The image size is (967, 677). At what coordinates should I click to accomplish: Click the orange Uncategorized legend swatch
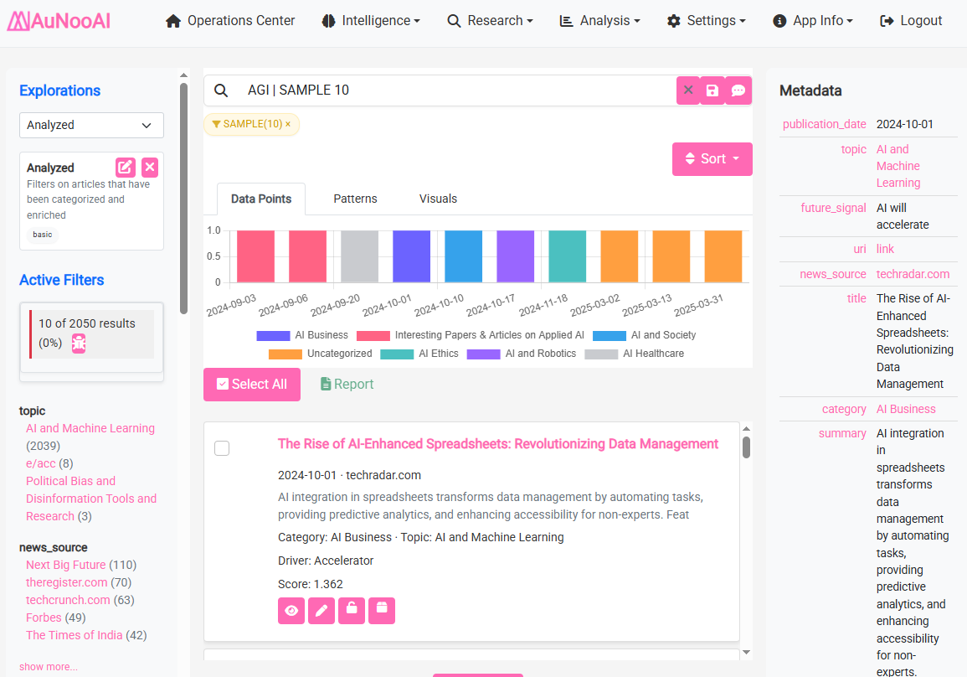pyautogui.click(x=285, y=354)
